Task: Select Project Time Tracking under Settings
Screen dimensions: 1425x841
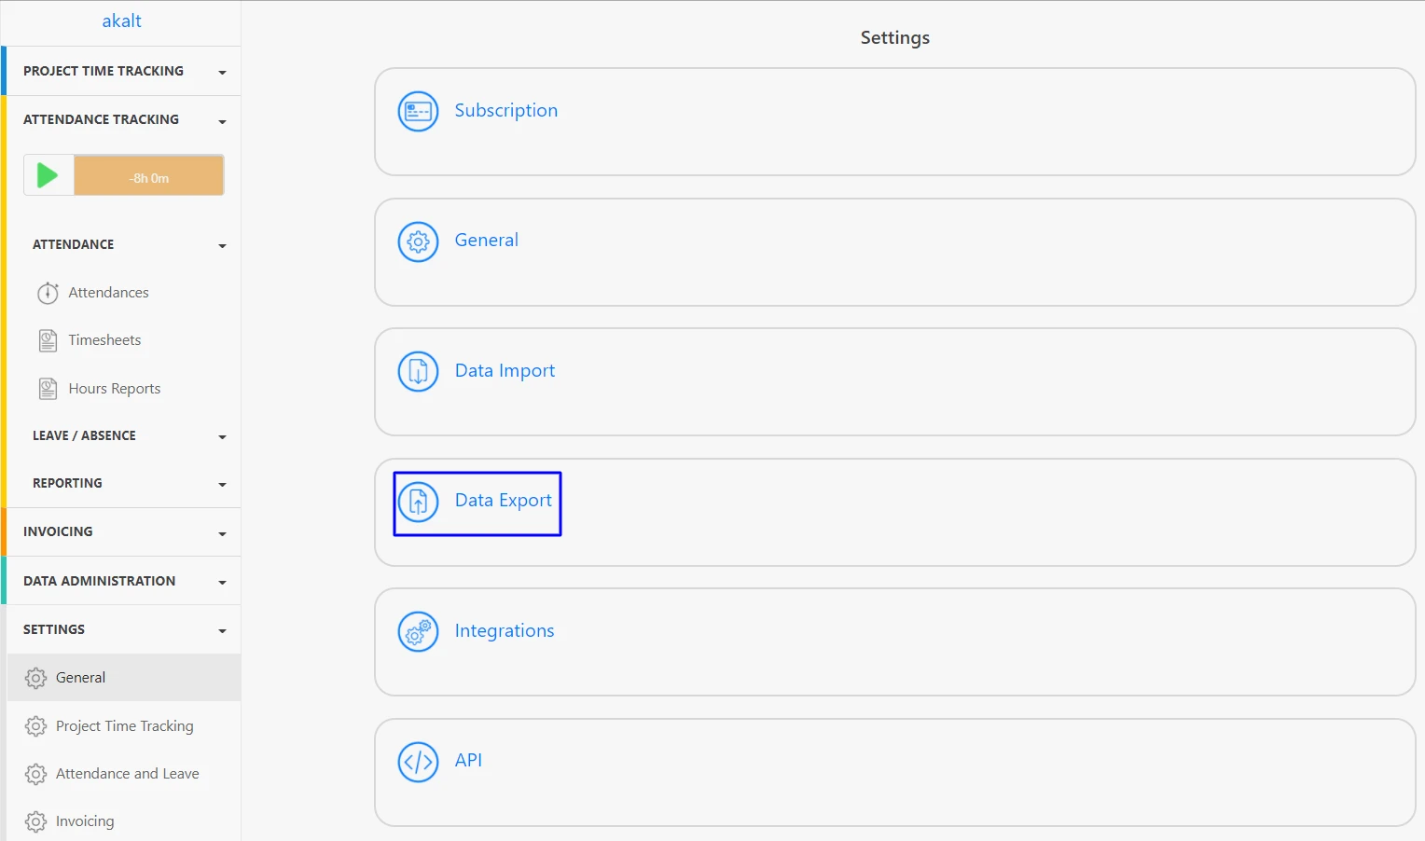Action: click(124, 725)
